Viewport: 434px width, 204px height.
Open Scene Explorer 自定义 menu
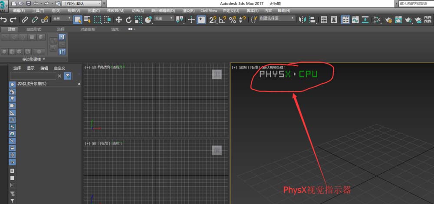pyautogui.click(x=59, y=68)
